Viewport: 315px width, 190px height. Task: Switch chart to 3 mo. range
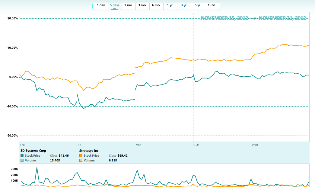click(x=142, y=5)
